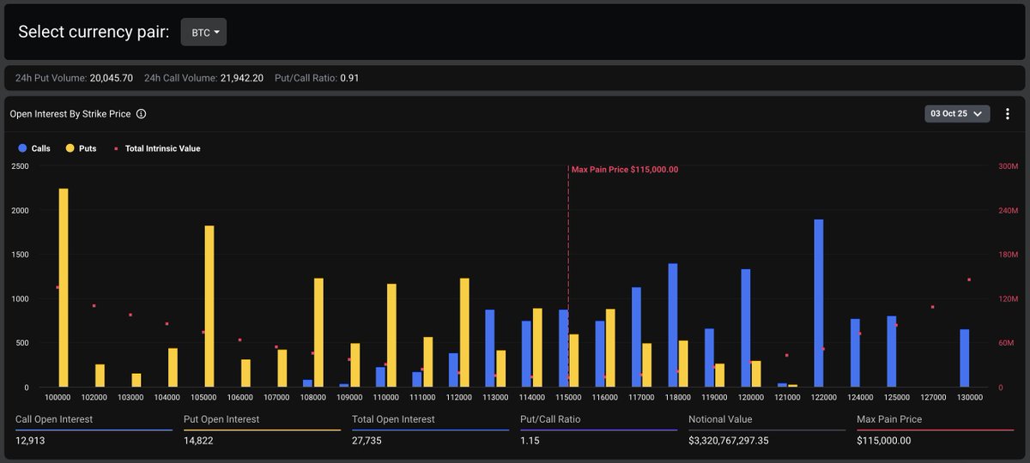Click the blue call bar at 130000

tap(965, 358)
